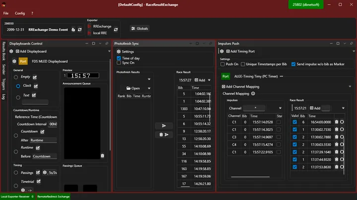The width and height of the screenshot is (357, 200).
Task: Click the Impulses table horizontal scrollbar
Action: [x=250, y=177]
